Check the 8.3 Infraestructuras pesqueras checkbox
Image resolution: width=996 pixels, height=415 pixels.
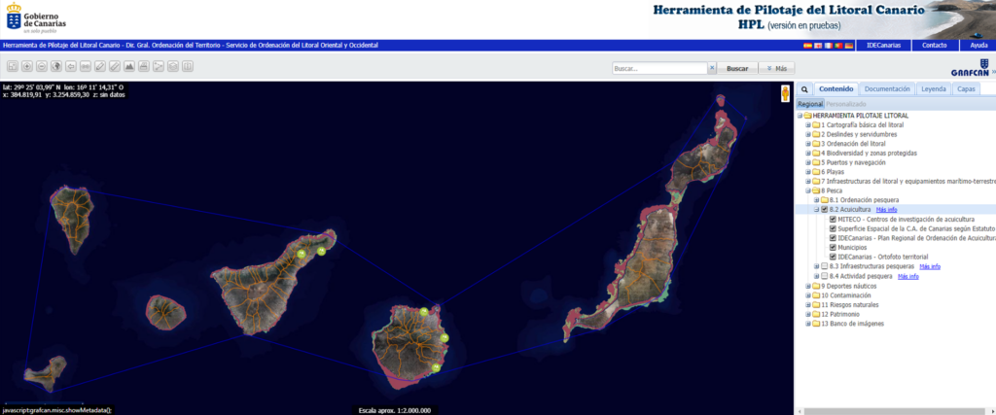[825, 266]
